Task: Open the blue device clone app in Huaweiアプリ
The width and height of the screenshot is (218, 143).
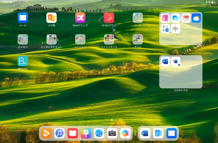Action: [x=175, y=18]
